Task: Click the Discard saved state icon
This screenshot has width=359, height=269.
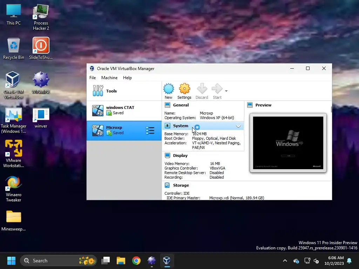Action: (x=202, y=89)
